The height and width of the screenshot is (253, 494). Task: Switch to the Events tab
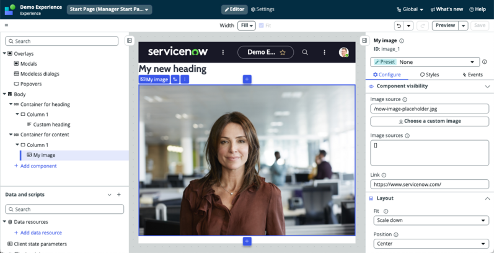[x=472, y=74]
